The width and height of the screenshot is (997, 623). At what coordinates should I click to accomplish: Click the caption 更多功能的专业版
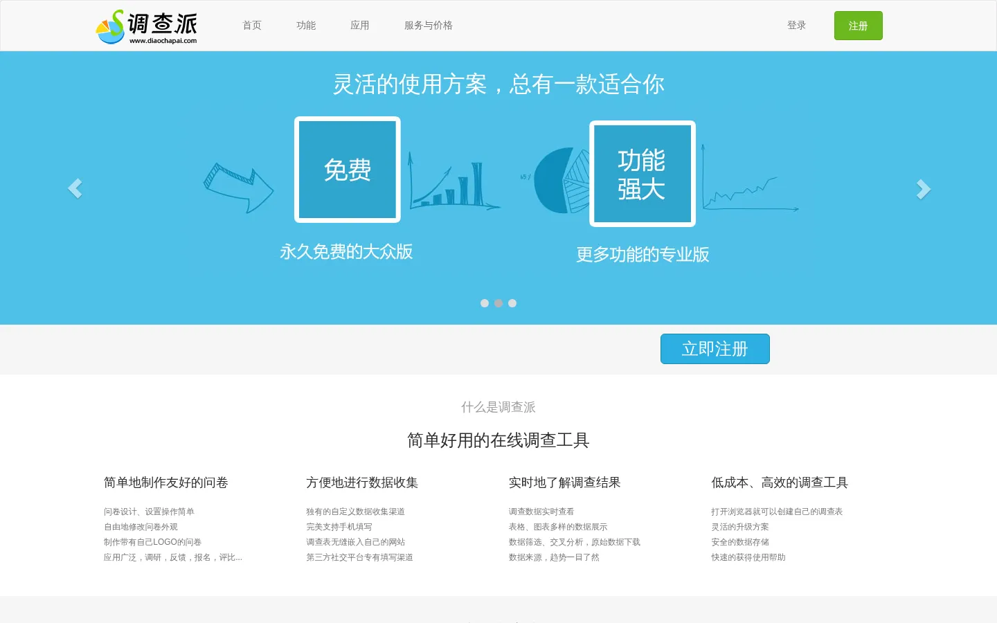pyautogui.click(x=643, y=255)
